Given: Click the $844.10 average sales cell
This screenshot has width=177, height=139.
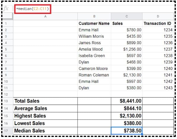Looking at the screenshot, I should tap(127, 108).
